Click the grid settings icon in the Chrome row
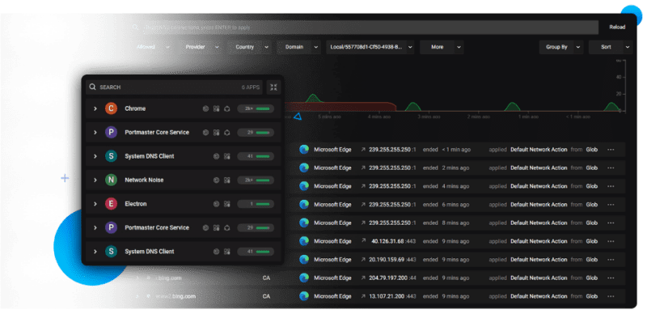647x314 pixels. pos(216,108)
